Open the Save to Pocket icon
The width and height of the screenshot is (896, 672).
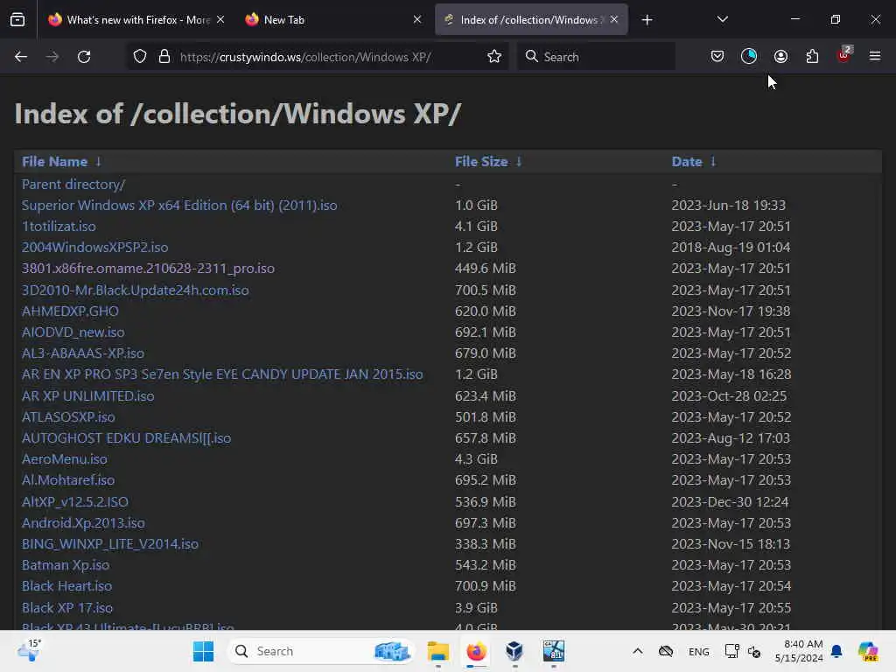coord(717,57)
